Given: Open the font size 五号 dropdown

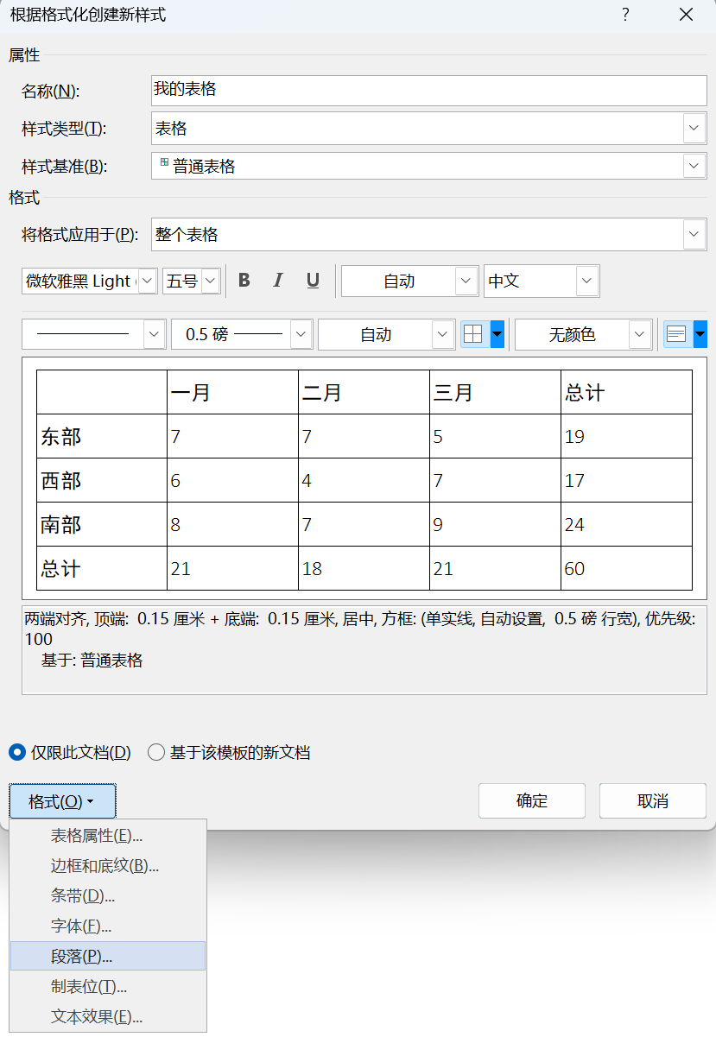Looking at the screenshot, I should (211, 281).
